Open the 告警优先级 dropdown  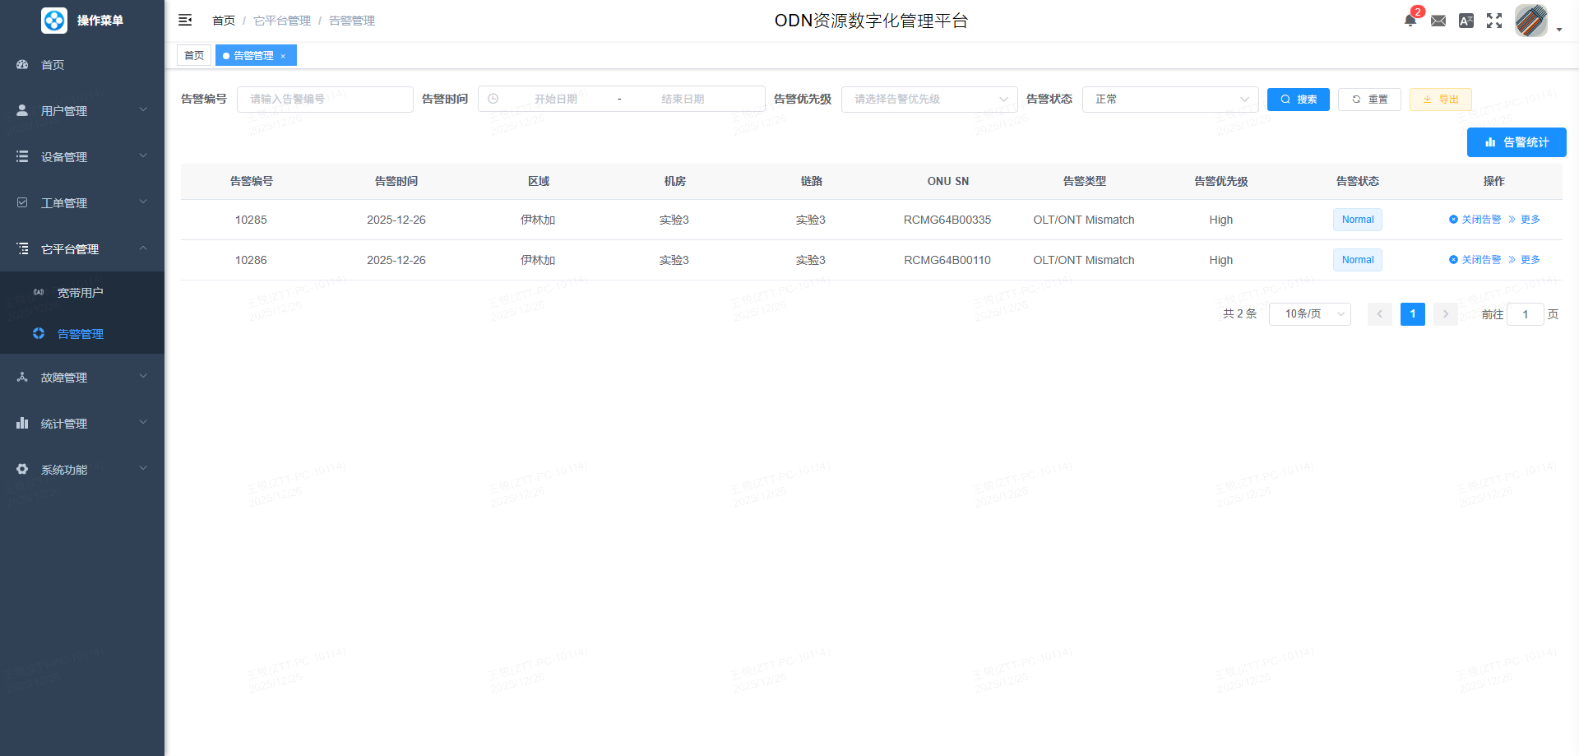click(x=929, y=99)
